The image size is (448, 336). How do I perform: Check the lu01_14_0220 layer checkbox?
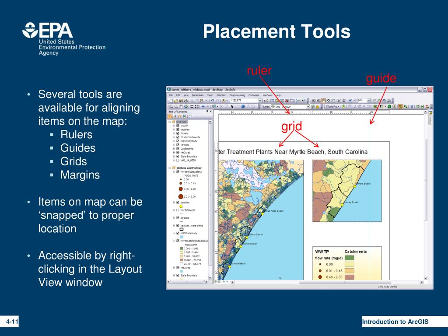[178, 160]
